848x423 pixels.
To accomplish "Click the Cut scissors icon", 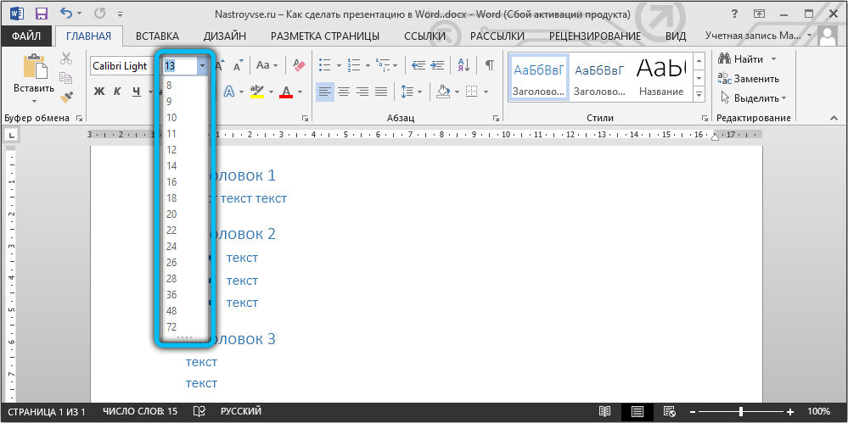I will tap(66, 58).
